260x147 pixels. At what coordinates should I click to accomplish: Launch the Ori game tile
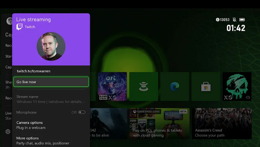coord(112,86)
